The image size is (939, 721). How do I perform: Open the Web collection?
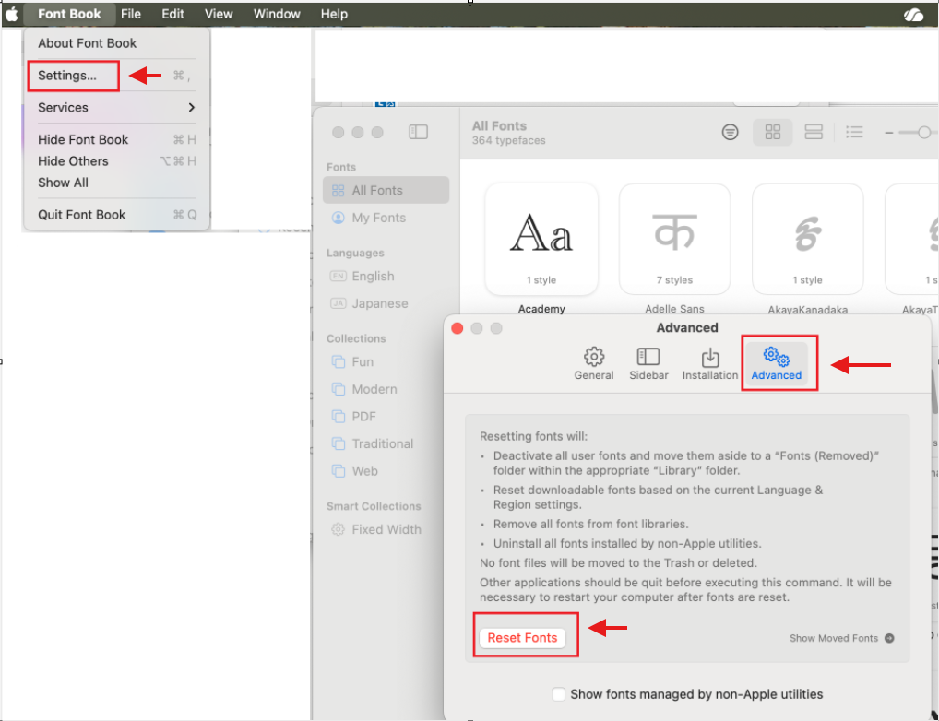[x=386, y=471]
